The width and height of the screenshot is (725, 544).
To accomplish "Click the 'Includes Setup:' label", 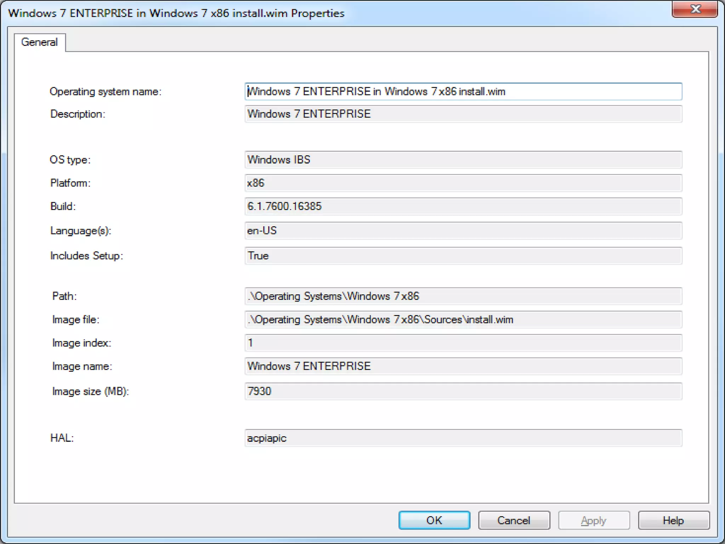I will (87, 256).
